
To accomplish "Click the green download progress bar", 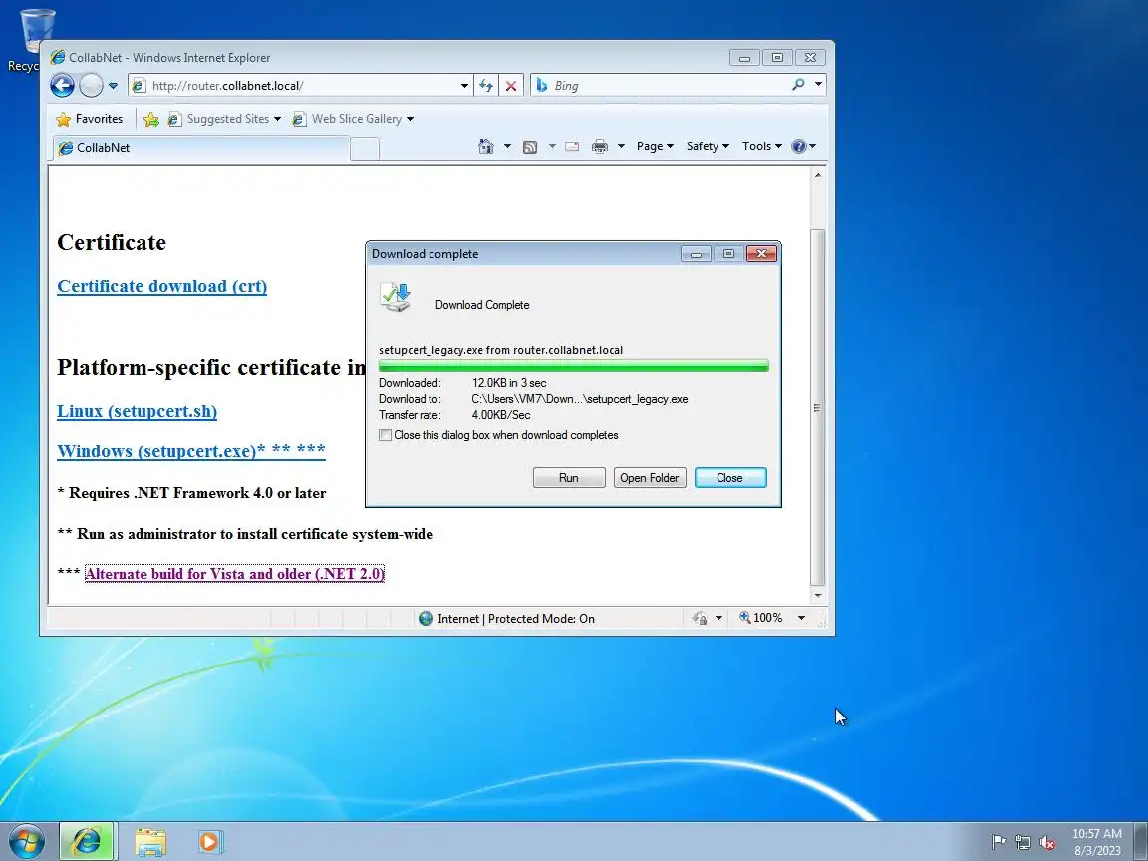I will (573, 366).
